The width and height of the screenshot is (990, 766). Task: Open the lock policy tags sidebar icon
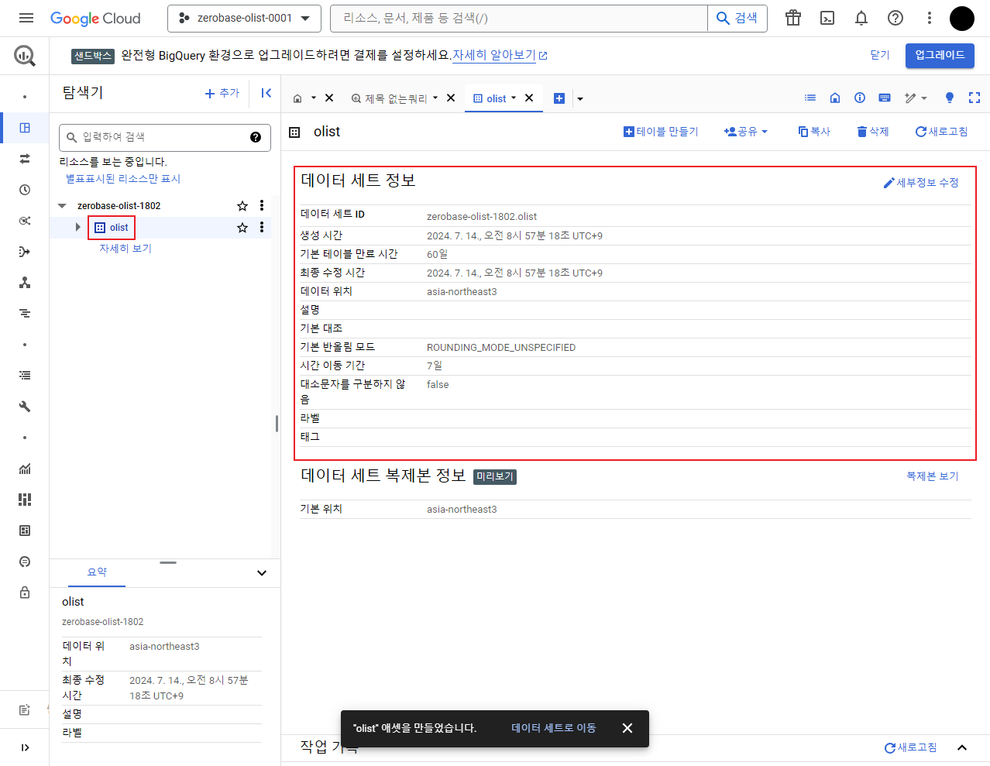point(25,593)
